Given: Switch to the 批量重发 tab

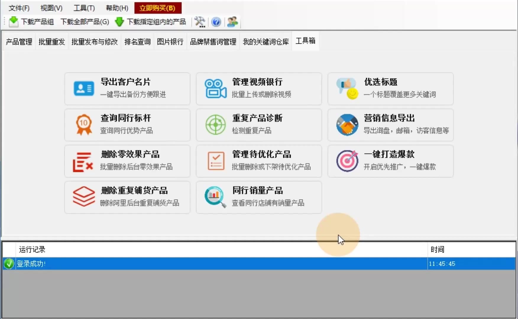Looking at the screenshot, I should click(x=52, y=42).
